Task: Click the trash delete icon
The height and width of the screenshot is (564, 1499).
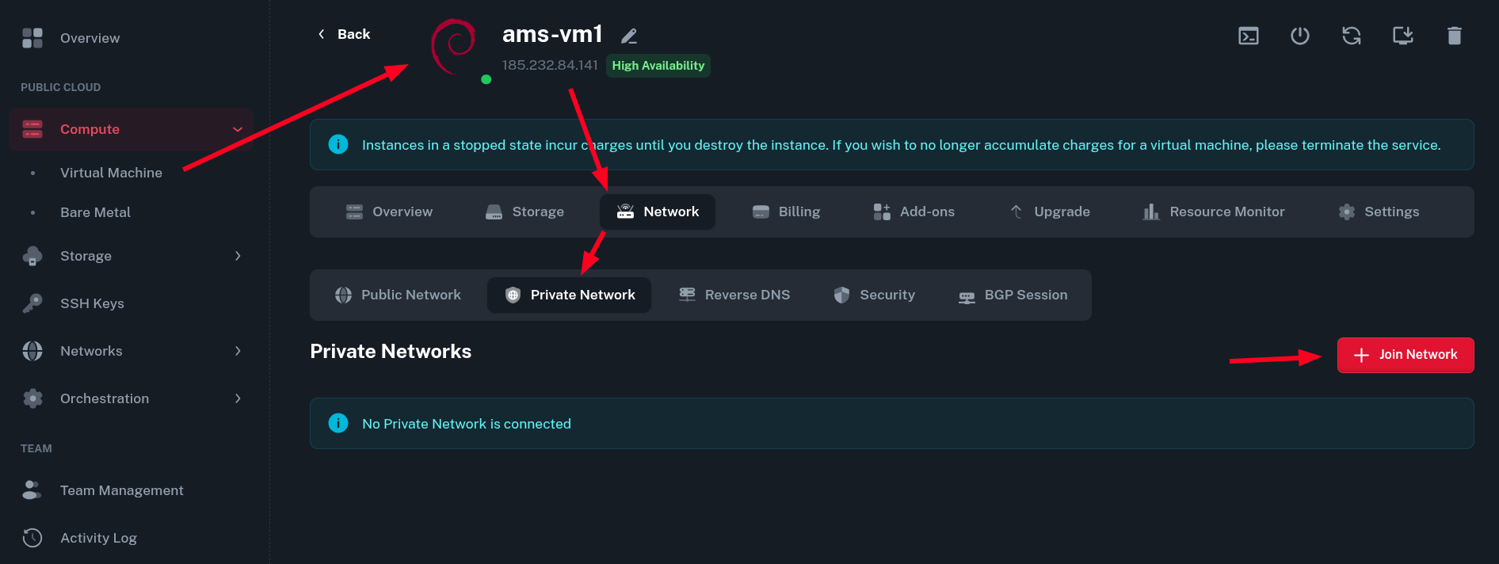Action: pyautogui.click(x=1455, y=36)
